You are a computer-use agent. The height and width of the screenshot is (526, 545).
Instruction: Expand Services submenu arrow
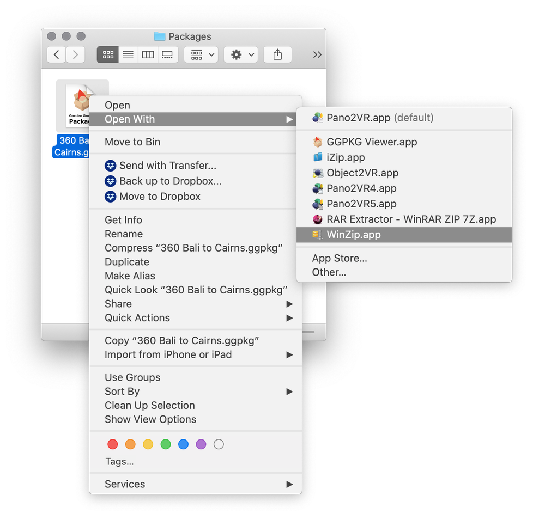[x=289, y=484]
